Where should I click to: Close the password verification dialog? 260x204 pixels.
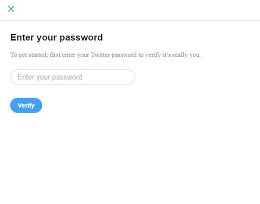pos(11,9)
